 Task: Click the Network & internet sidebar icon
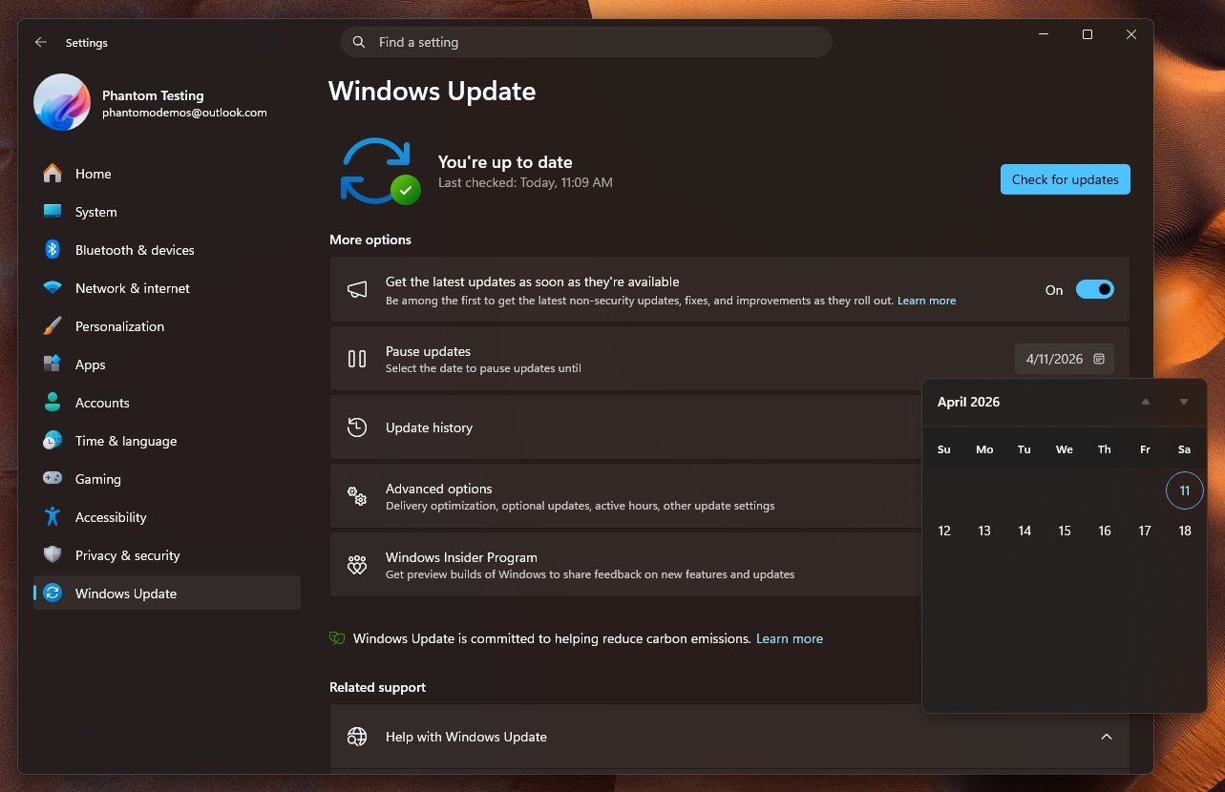point(52,288)
